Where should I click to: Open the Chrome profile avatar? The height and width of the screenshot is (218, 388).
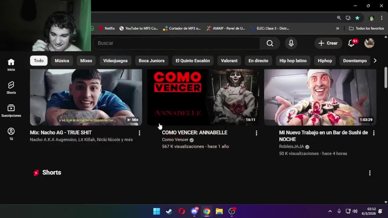(372, 18)
